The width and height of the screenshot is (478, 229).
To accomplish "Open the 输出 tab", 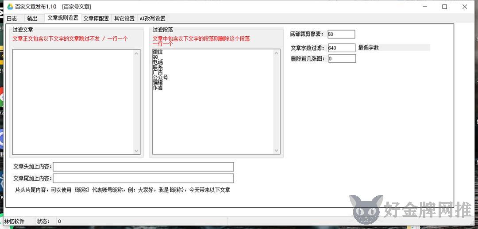I will (32, 18).
